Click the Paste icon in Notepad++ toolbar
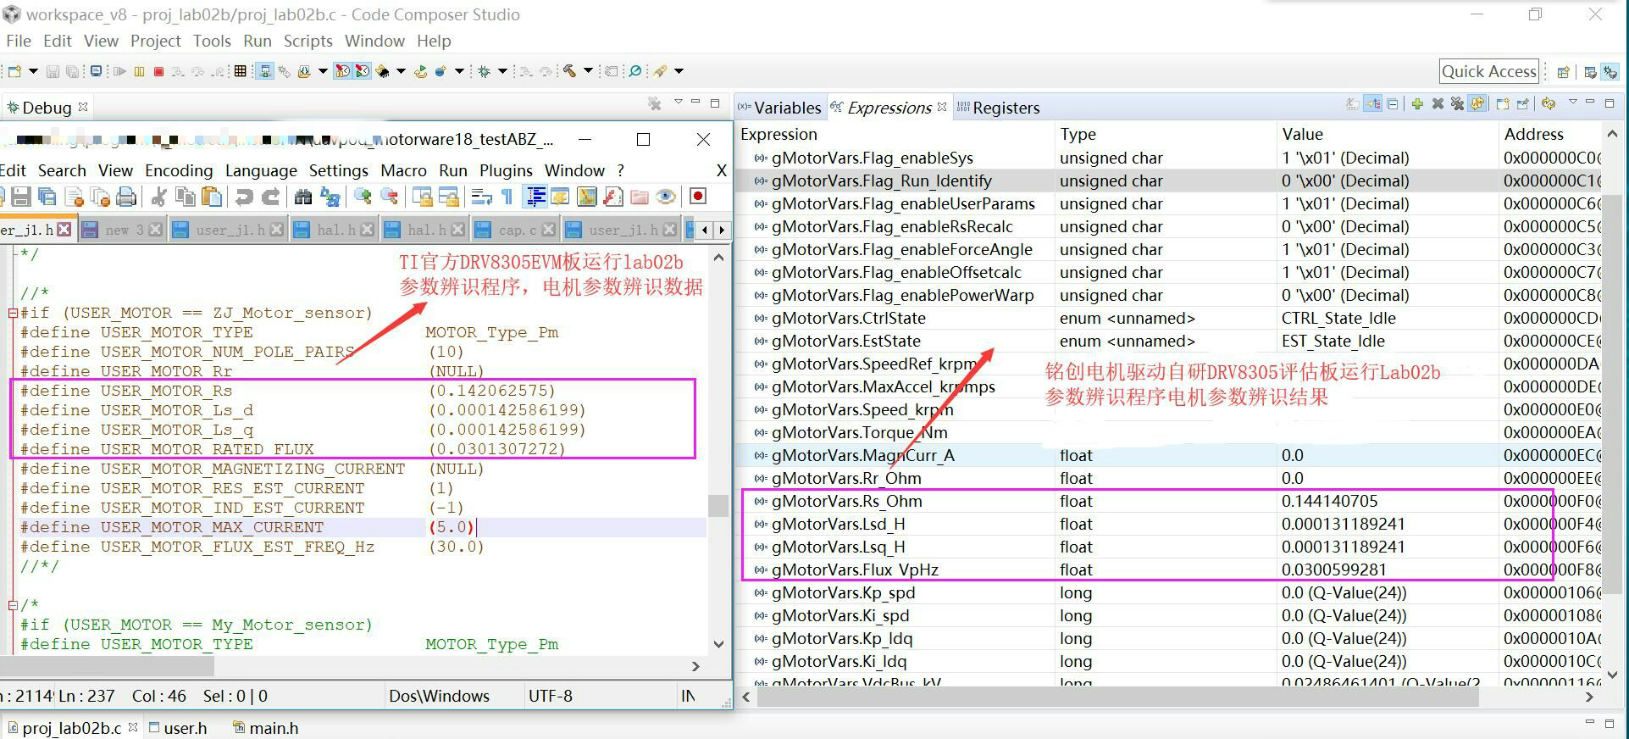 tap(212, 197)
